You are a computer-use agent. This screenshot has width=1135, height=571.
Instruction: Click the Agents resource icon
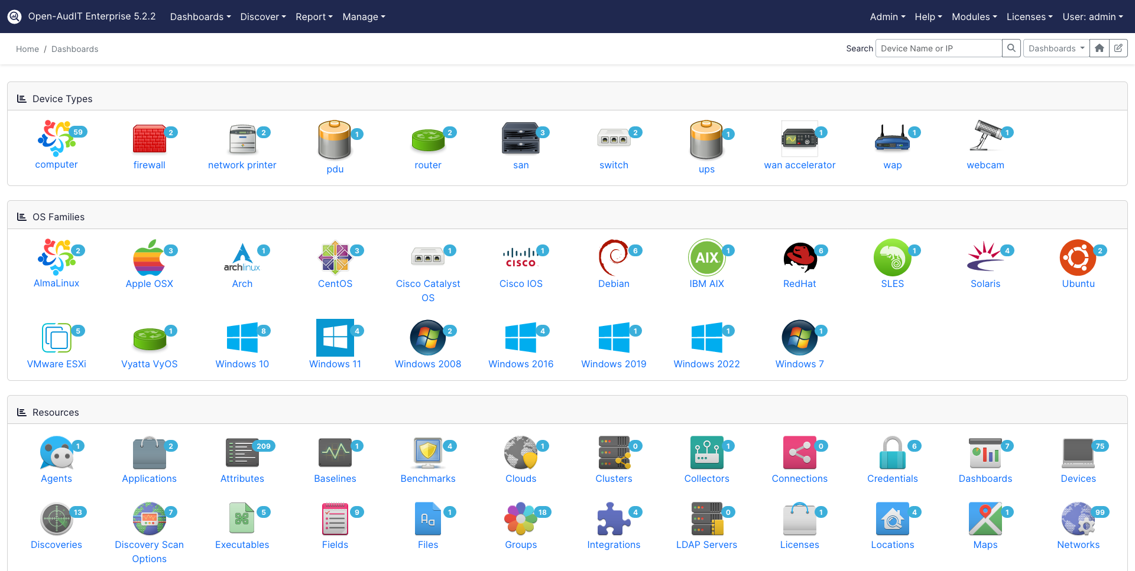[x=56, y=453]
